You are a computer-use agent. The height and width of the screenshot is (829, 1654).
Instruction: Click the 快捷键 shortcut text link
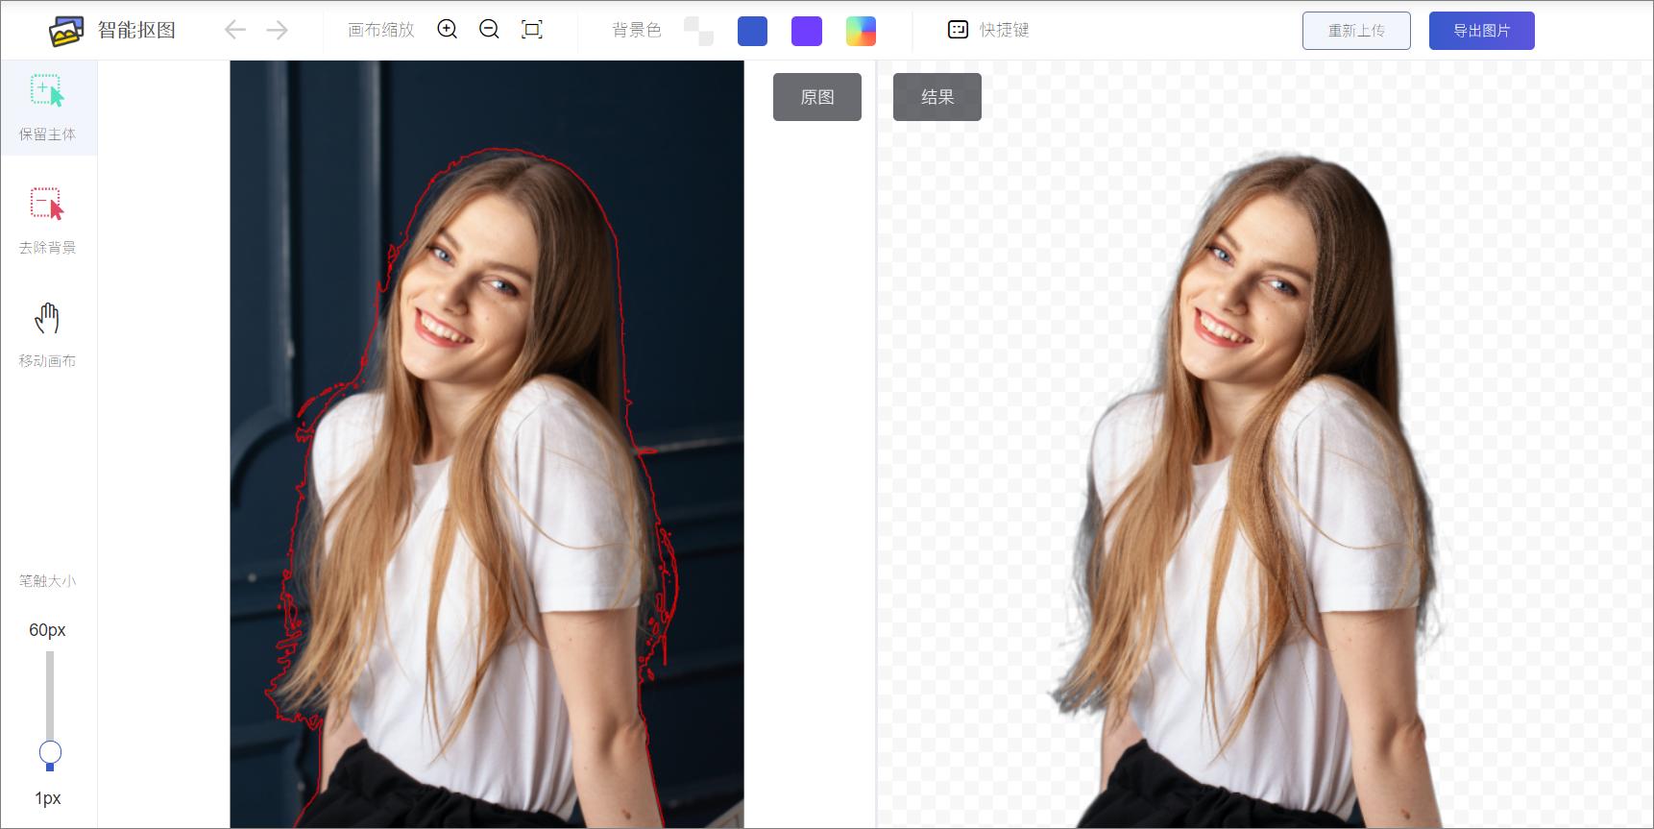pos(1004,30)
